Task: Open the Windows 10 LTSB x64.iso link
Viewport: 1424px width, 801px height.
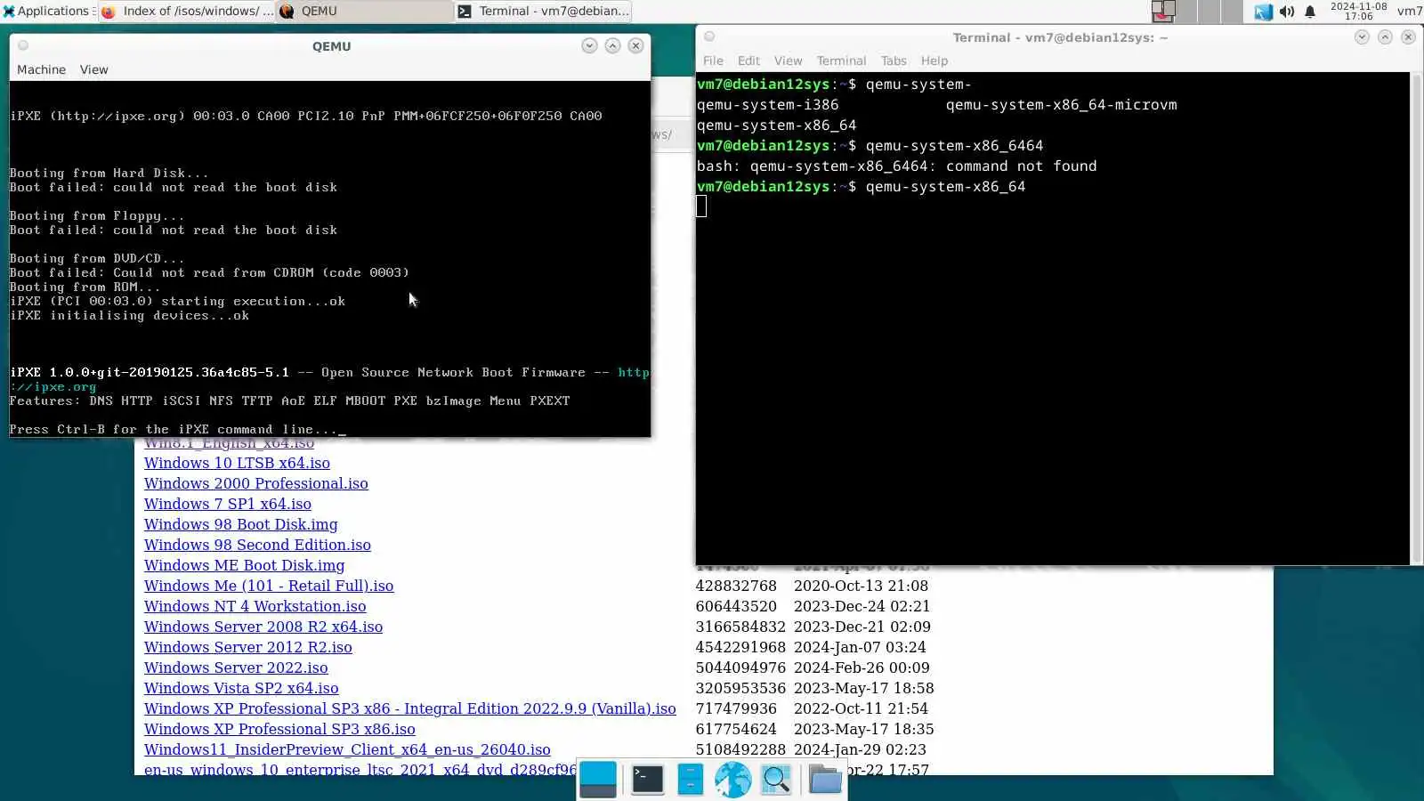Action: (237, 463)
